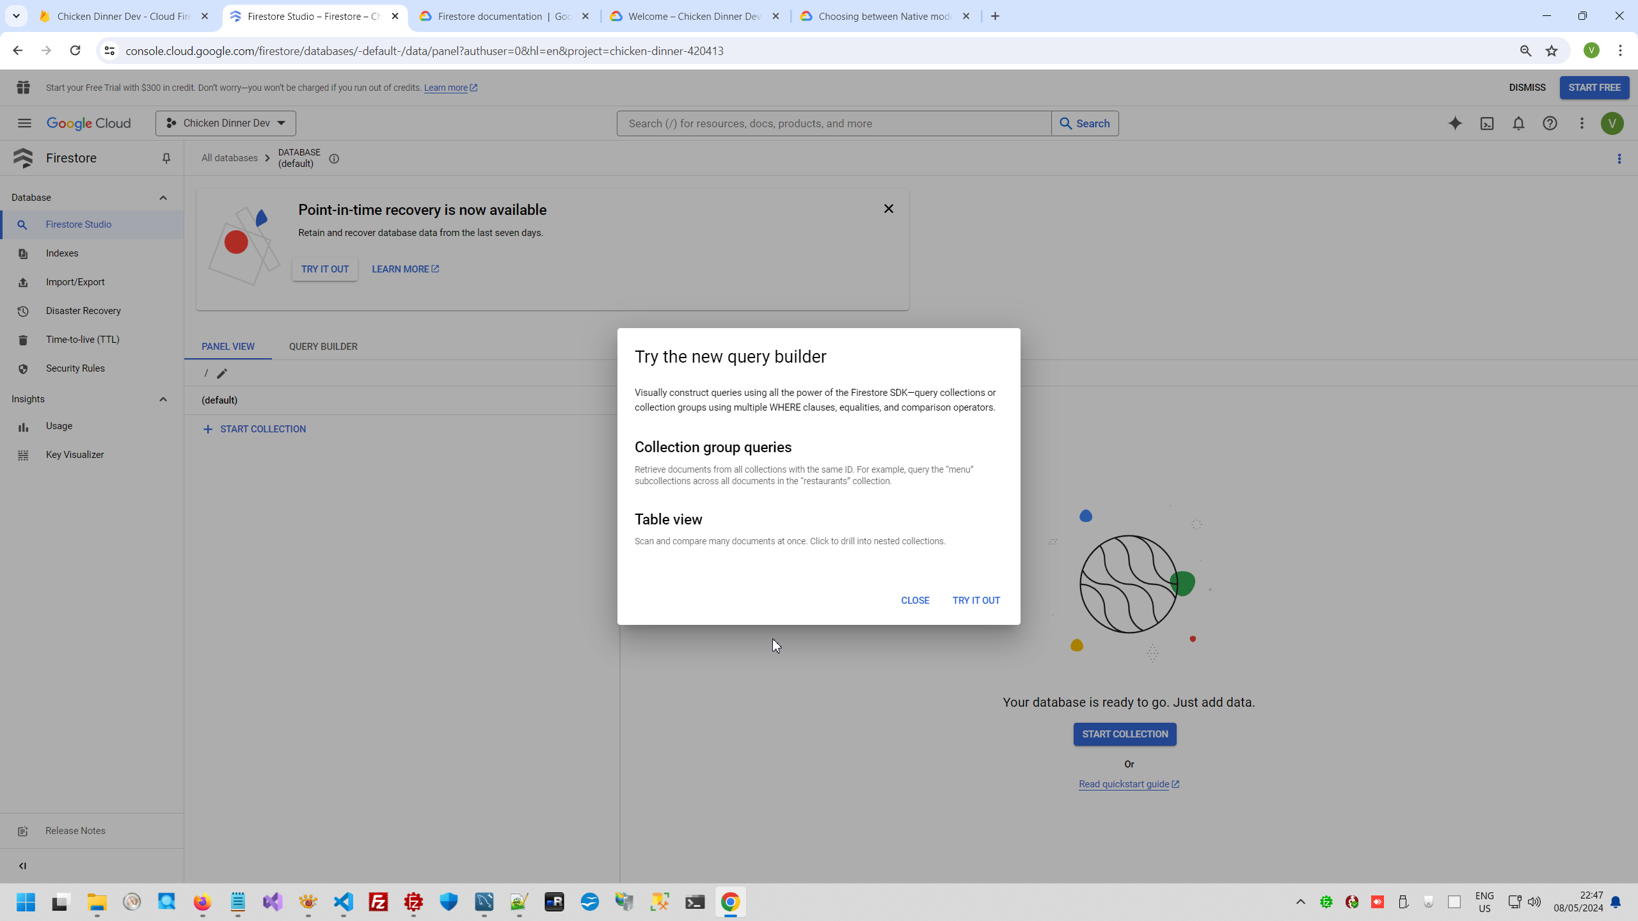Dismiss the point-in-time recovery banner
The width and height of the screenshot is (1638, 921).
[888, 209]
